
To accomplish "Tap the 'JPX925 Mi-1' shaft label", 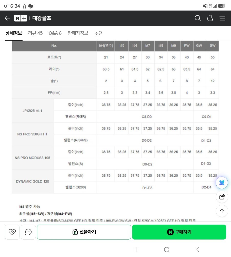I will 32,111.
